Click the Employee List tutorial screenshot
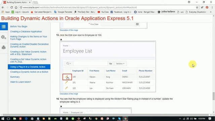The width and height of the screenshot is (215, 121). 108,67
